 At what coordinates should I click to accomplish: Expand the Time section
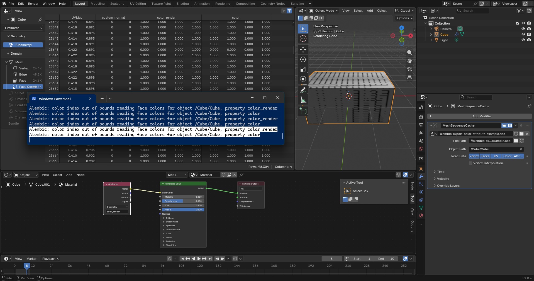440,172
